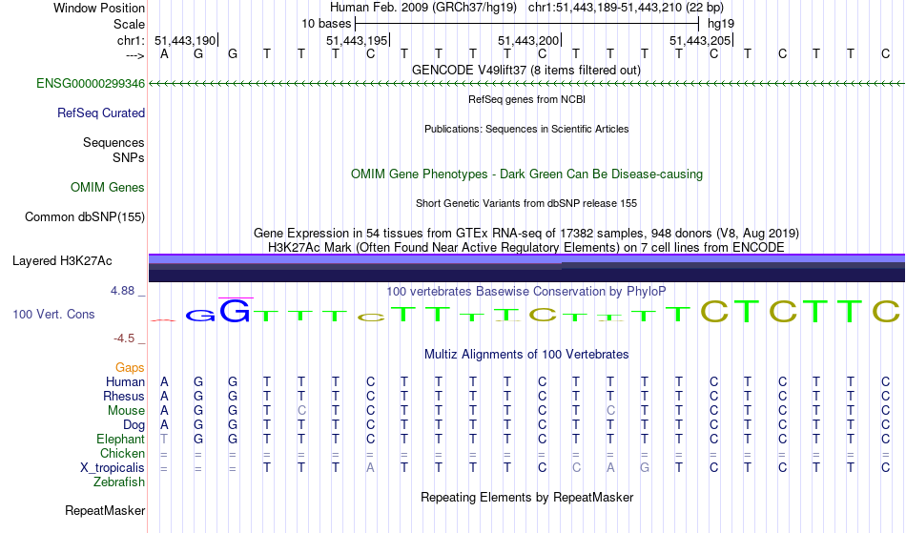Click Short Genetic Variants from dbSNP title
The width and height of the screenshot is (906, 533).
[526, 203]
